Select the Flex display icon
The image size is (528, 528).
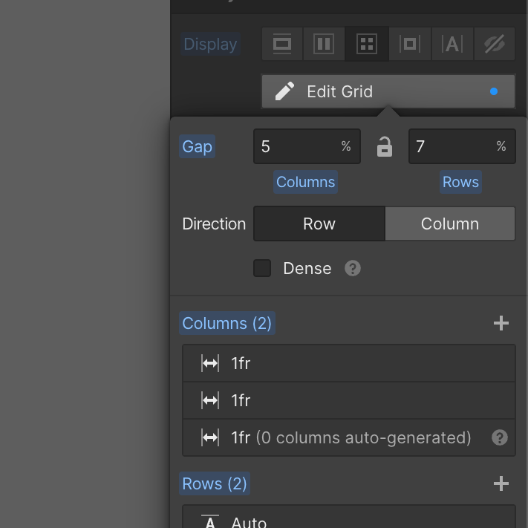(324, 44)
